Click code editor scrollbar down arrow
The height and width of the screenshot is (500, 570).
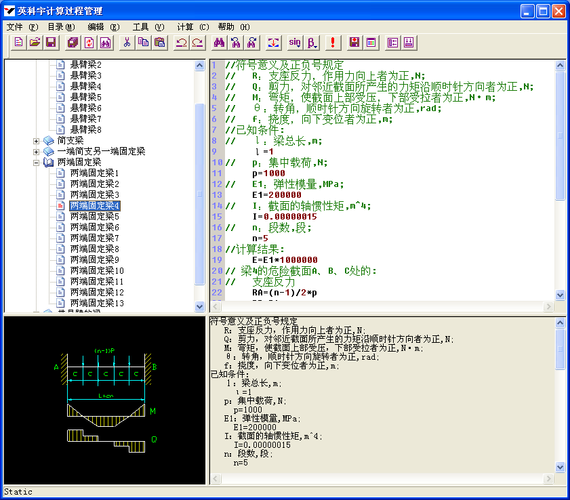(560, 295)
